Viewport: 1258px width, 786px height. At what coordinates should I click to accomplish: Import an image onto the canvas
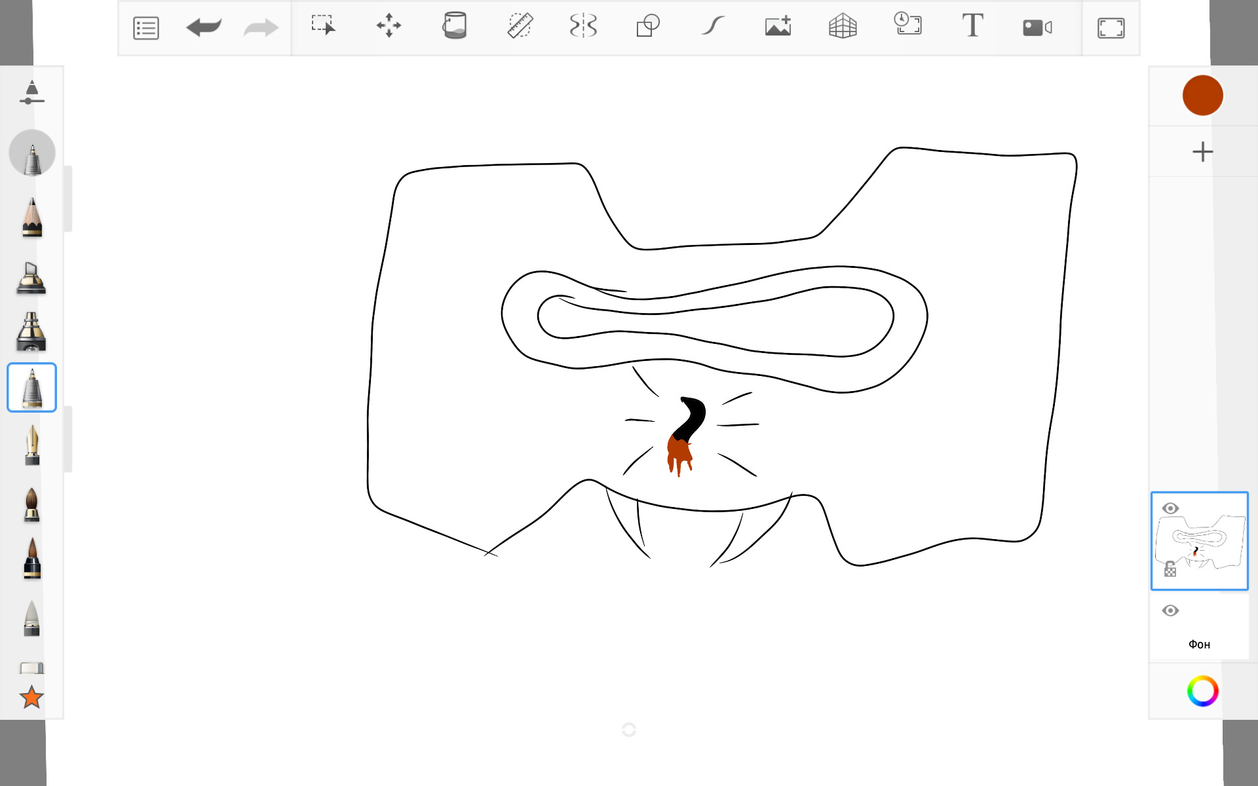(x=778, y=26)
